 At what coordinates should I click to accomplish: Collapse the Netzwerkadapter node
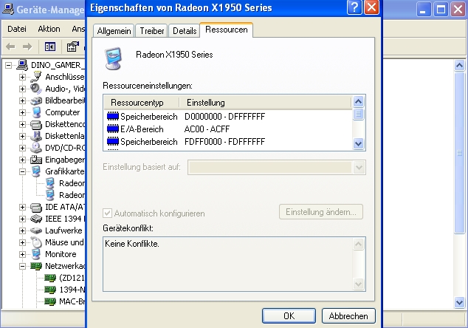22,266
